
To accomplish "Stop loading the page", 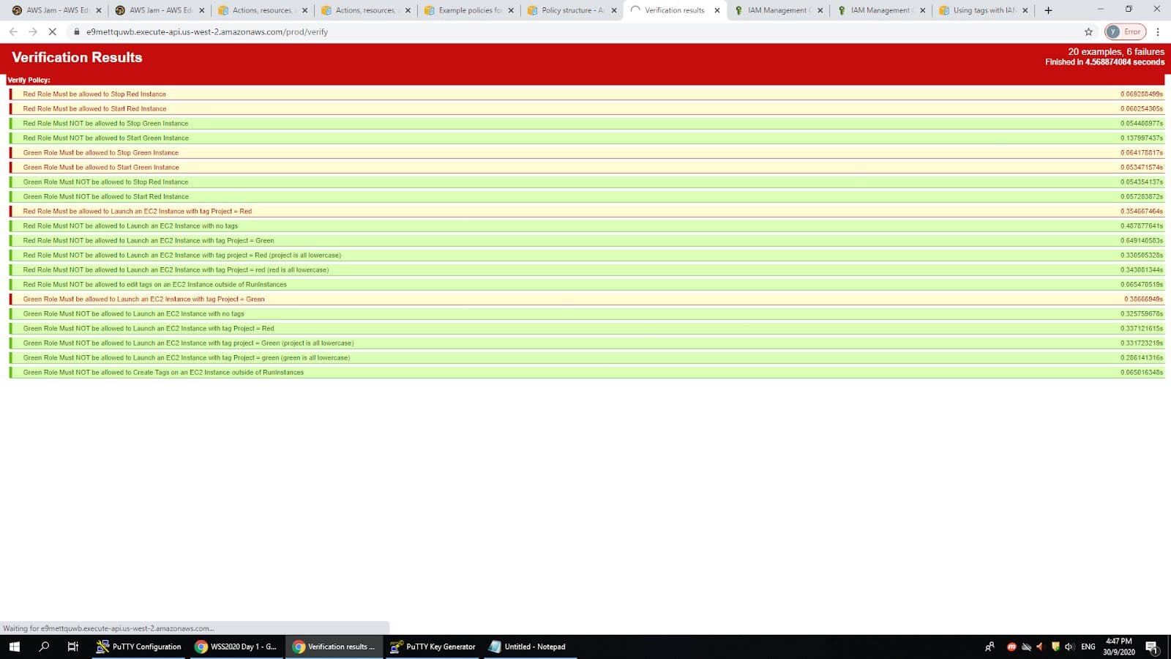I will tap(52, 31).
